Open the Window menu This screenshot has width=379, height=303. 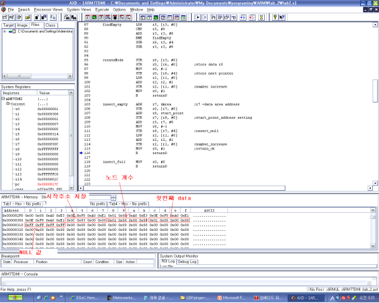pyautogui.click(x=136, y=9)
